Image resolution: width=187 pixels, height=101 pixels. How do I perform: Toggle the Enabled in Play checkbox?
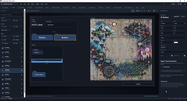tap(185, 56)
